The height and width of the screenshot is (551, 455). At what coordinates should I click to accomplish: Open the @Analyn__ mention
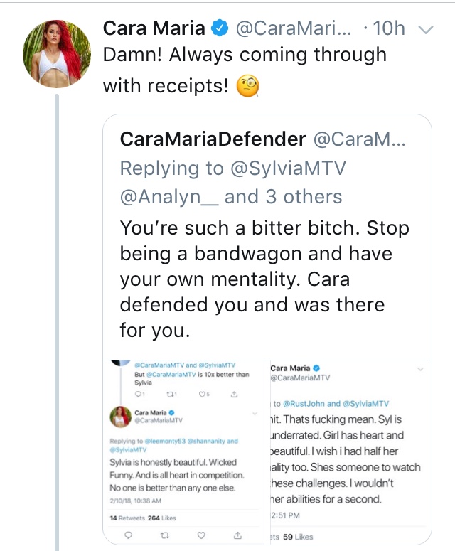(169, 197)
